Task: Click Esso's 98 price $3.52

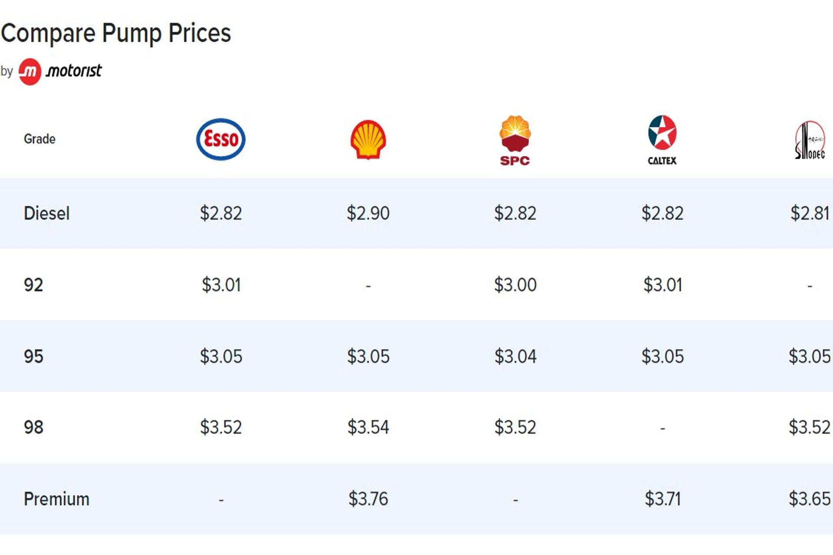Action: pyautogui.click(x=220, y=428)
